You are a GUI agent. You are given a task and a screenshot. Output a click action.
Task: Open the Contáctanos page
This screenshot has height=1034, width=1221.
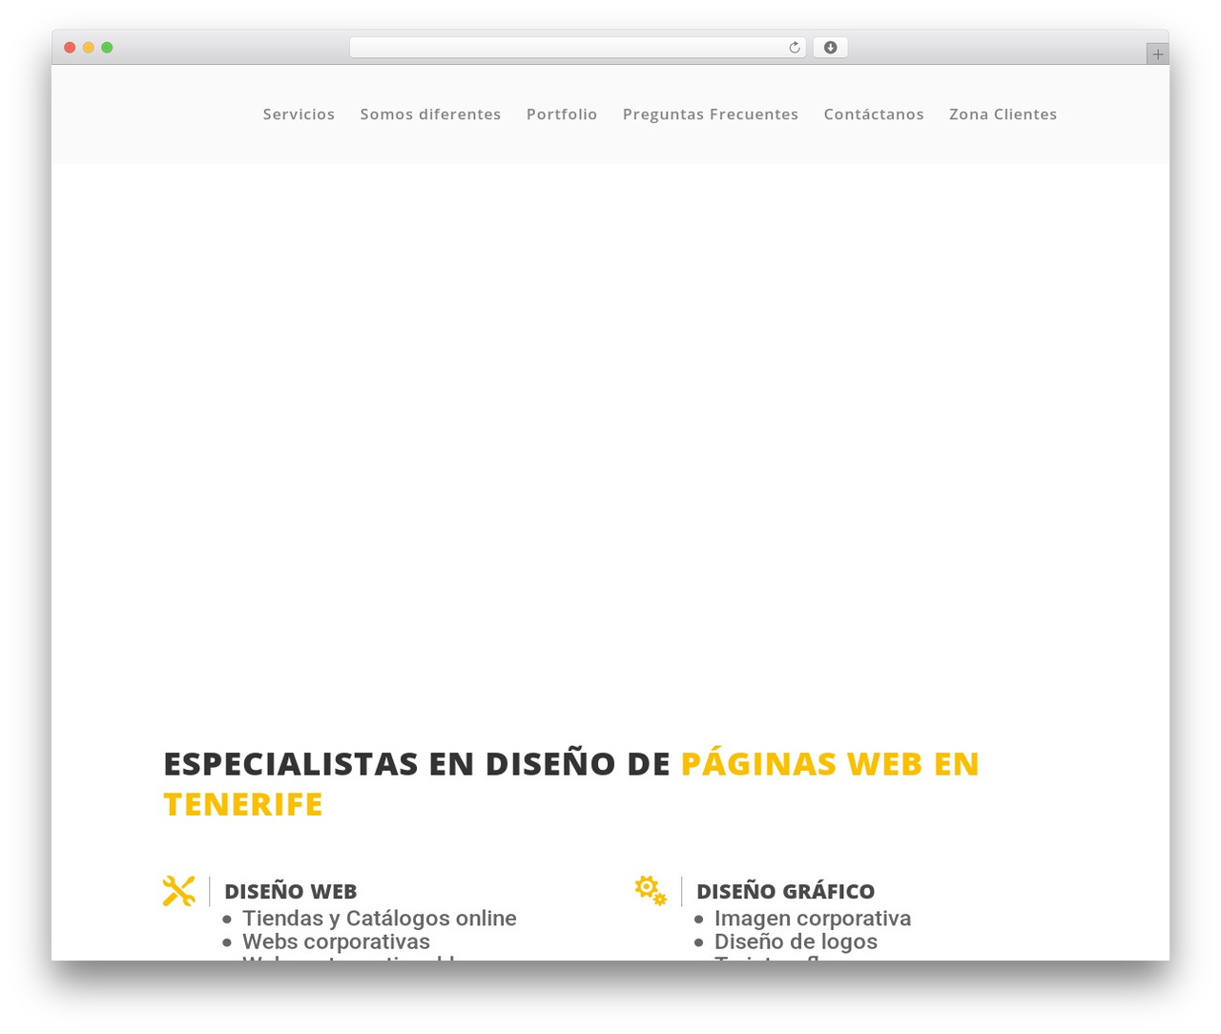click(874, 114)
